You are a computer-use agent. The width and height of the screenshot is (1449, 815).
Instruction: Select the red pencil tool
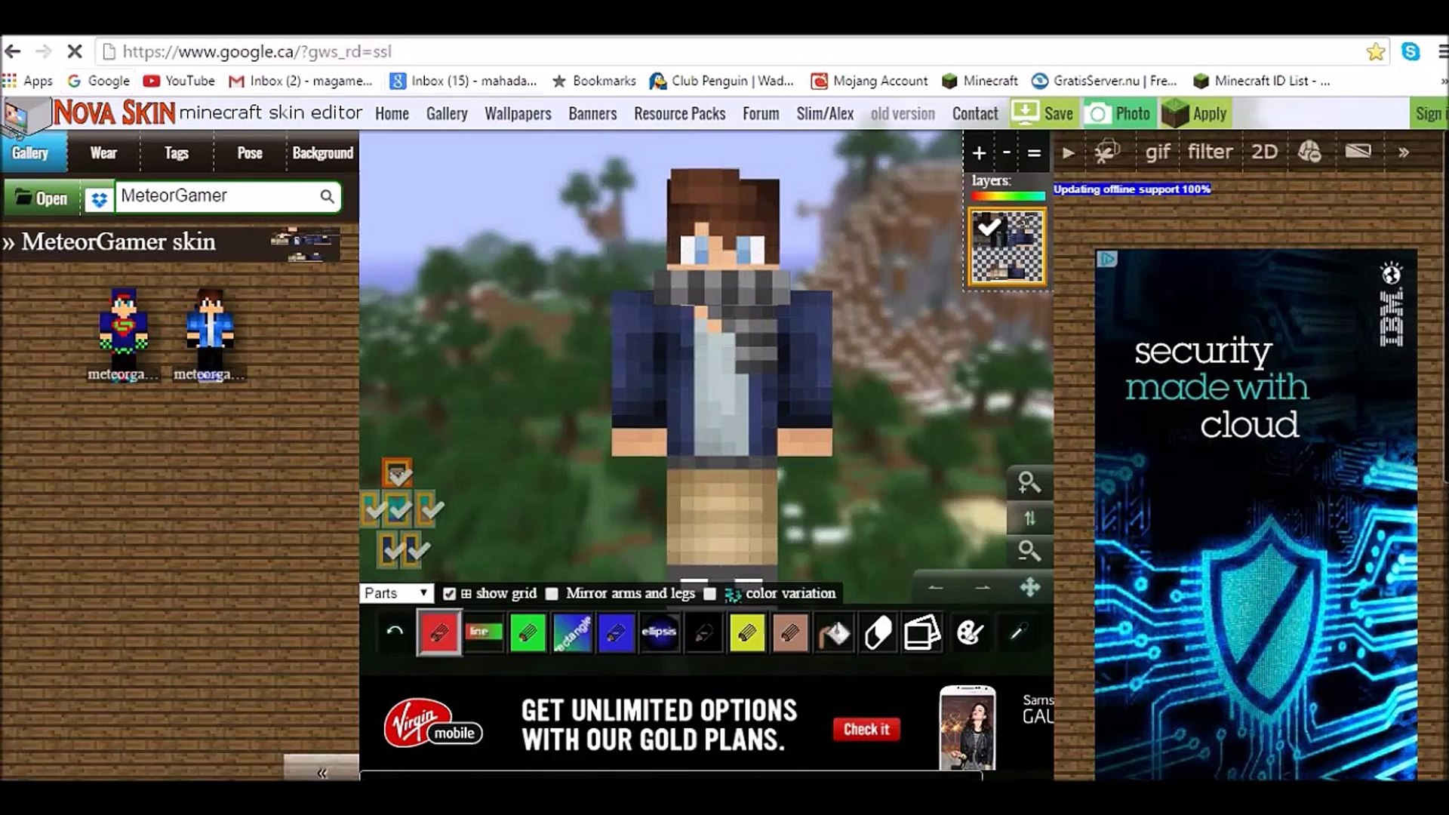(439, 632)
